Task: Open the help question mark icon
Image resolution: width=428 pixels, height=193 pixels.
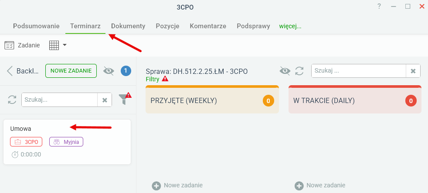Action: point(379,7)
